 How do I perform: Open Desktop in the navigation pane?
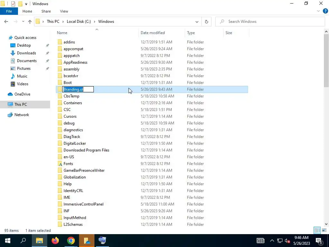[x=24, y=45]
